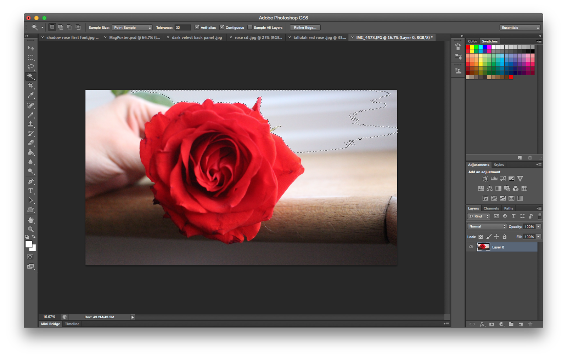This screenshot has width=567, height=360.
Task: Click the Tolerance input field
Action: click(x=182, y=28)
